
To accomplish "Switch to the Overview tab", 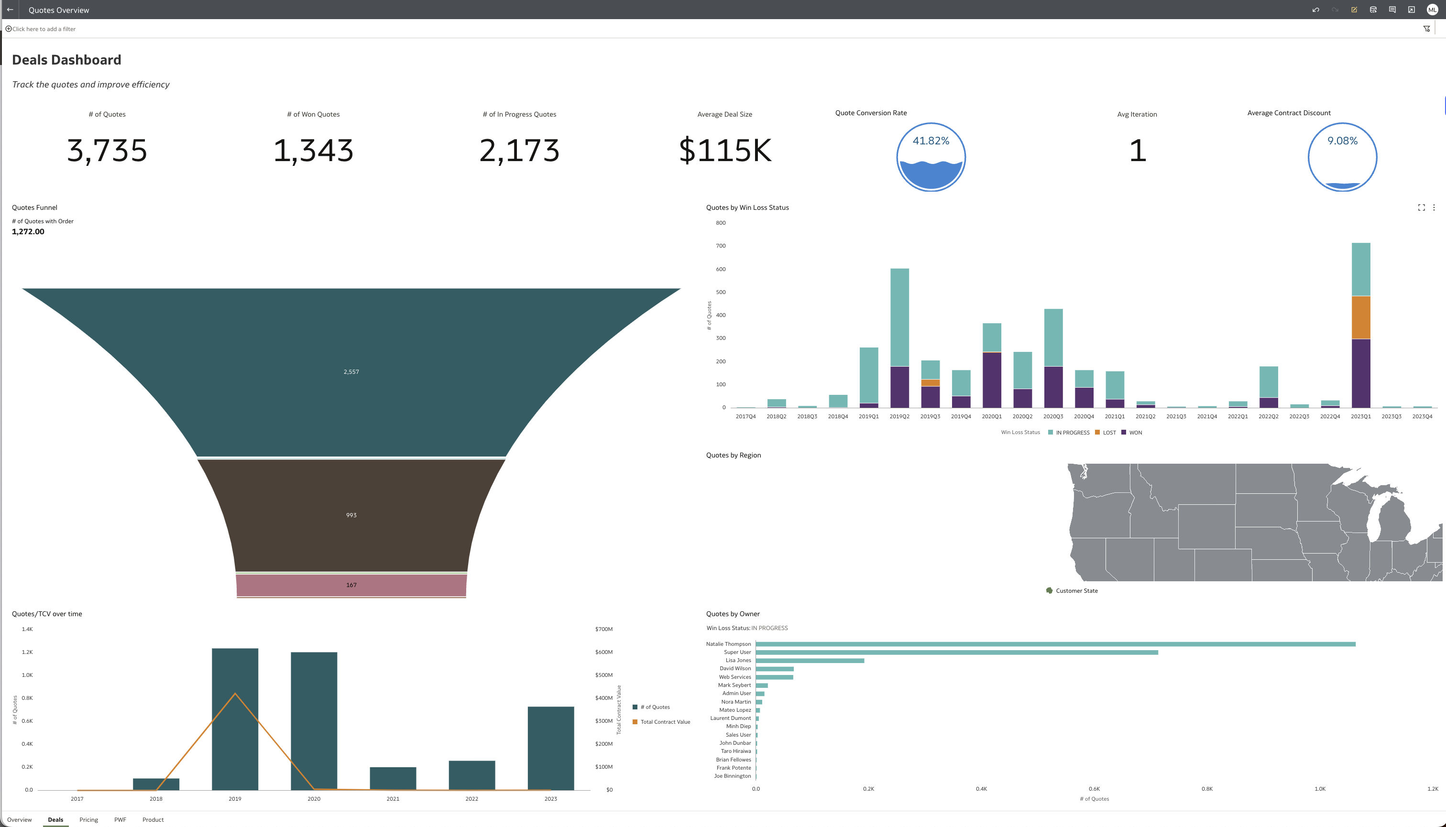I will tap(19, 820).
